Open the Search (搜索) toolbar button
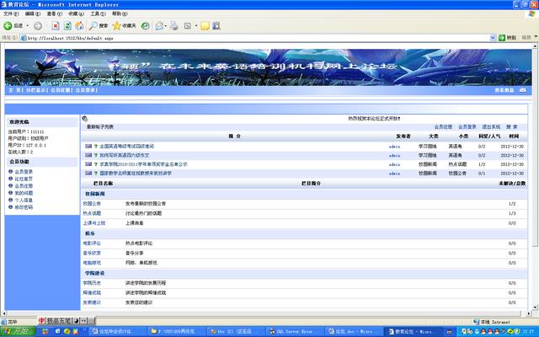539x337 pixels. click(99, 26)
